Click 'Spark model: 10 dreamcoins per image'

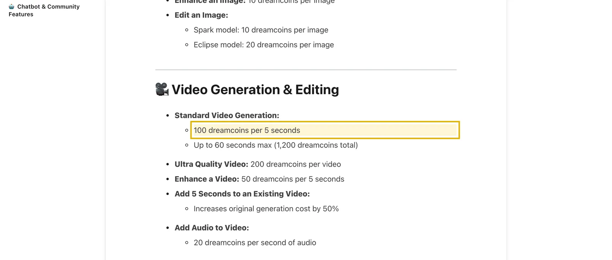(261, 30)
